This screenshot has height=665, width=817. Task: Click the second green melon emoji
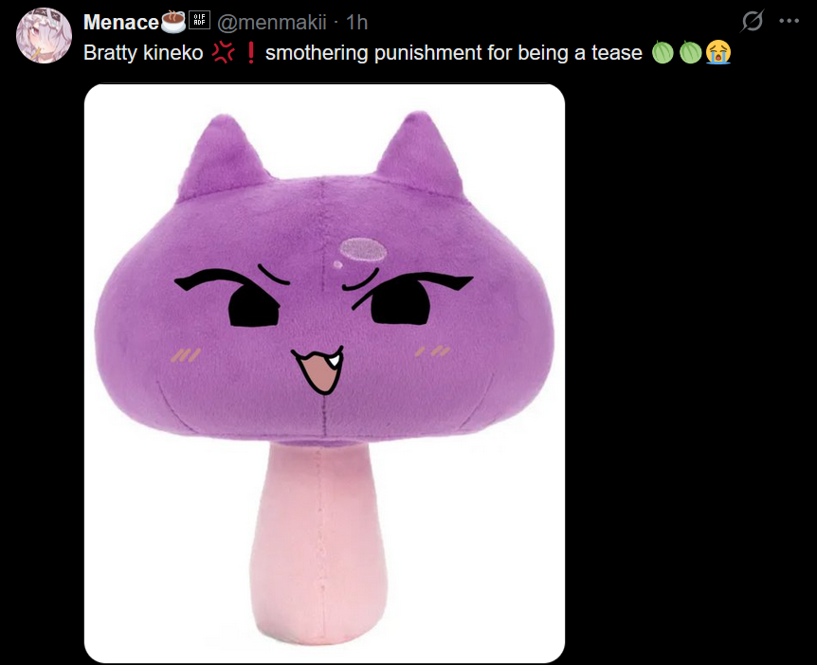(690, 53)
